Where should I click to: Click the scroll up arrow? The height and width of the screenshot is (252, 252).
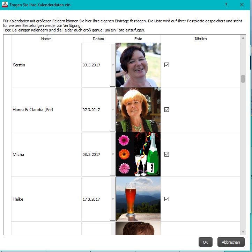pyautogui.click(x=243, y=38)
